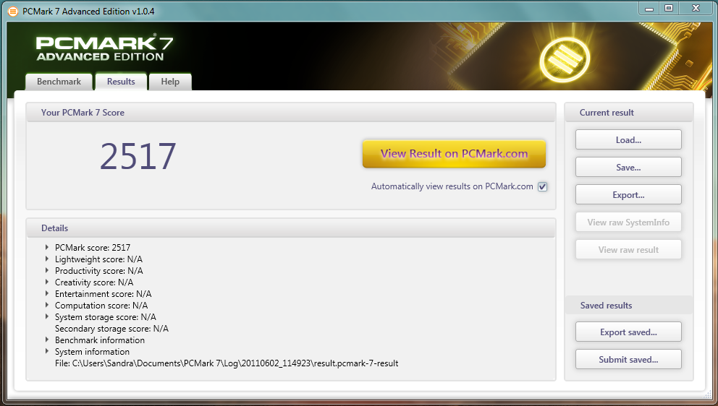This screenshot has width=718, height=406.
Task: Expand the Computation score row
Action: pos(47,305)
